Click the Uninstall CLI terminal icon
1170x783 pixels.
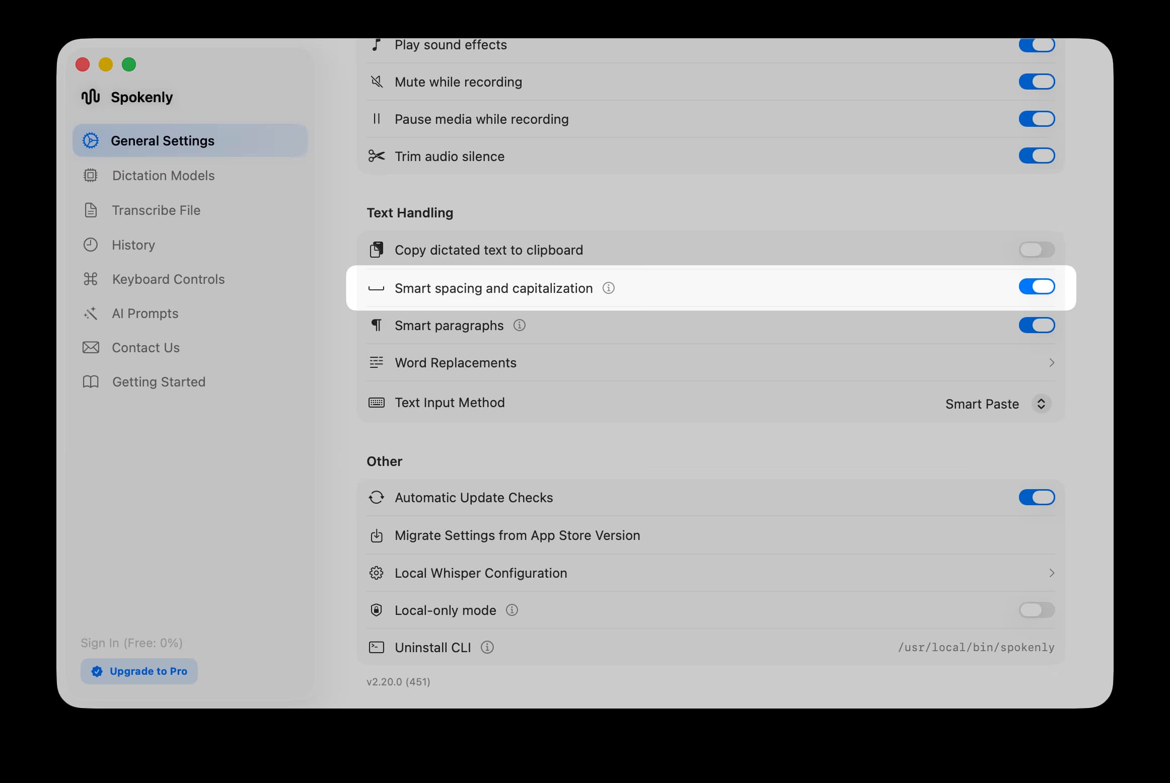[377, 647]
